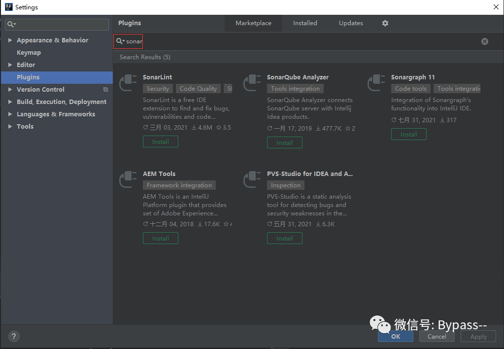This screenshot has height=349, width=504.
Task: Open the help question mark button
Action: point(14,337)
